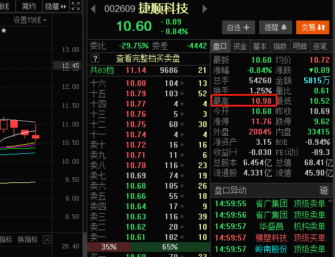Go to next stock arrow
The image size is (335, 257).
205,9
